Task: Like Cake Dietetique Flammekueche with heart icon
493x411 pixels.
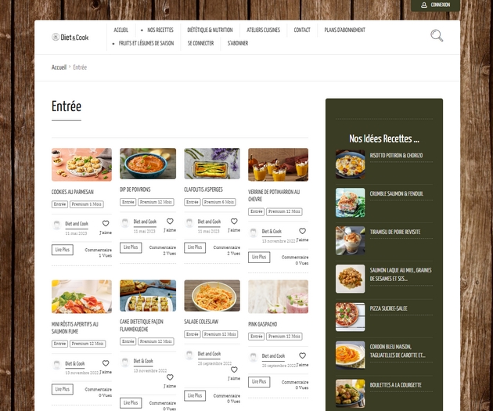Action: click(x=170, y=377)
